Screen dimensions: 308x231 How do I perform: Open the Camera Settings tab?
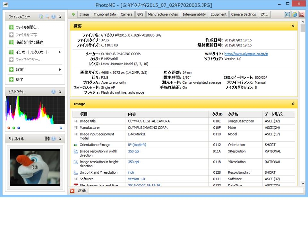[x=244, y=14]
